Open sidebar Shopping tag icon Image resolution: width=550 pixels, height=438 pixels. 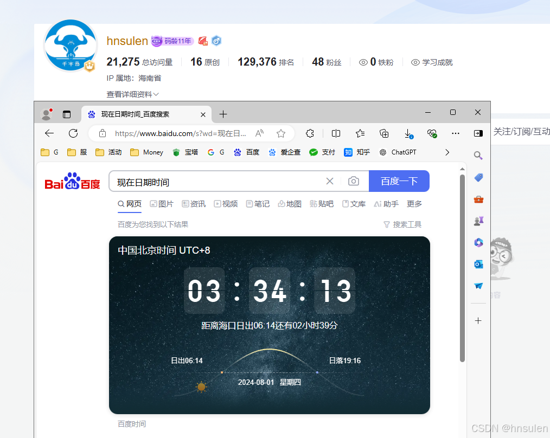(x=478, y=177)
